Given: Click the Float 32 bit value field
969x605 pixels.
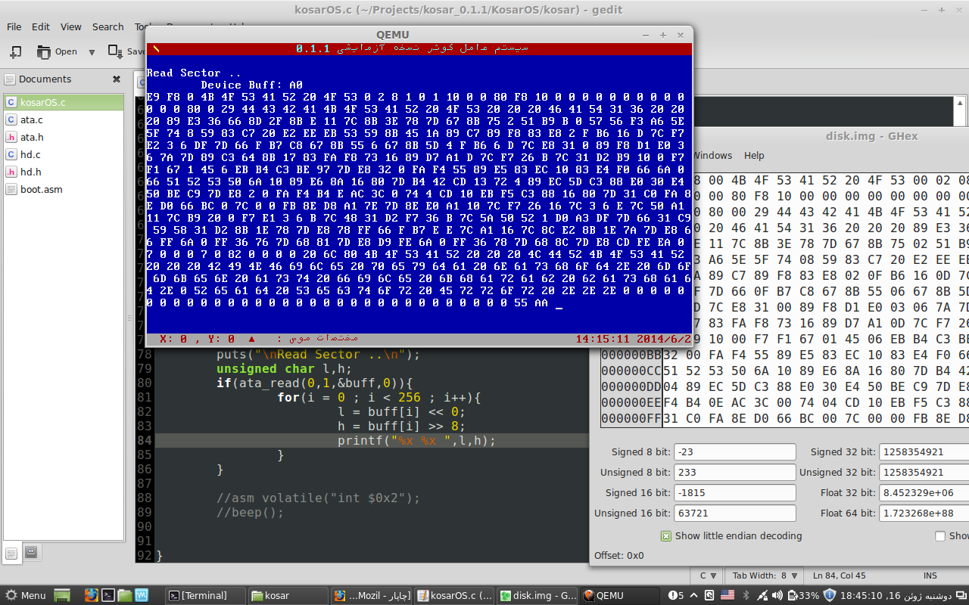Looking at the screenshot, I should click(x=924, y=493).
